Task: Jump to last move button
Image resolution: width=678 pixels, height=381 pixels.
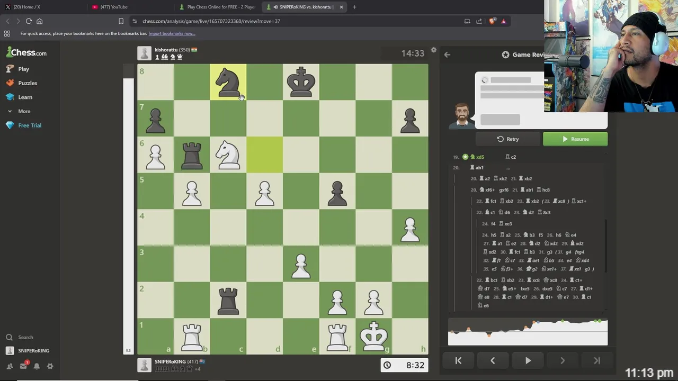Action: [597, 360]
